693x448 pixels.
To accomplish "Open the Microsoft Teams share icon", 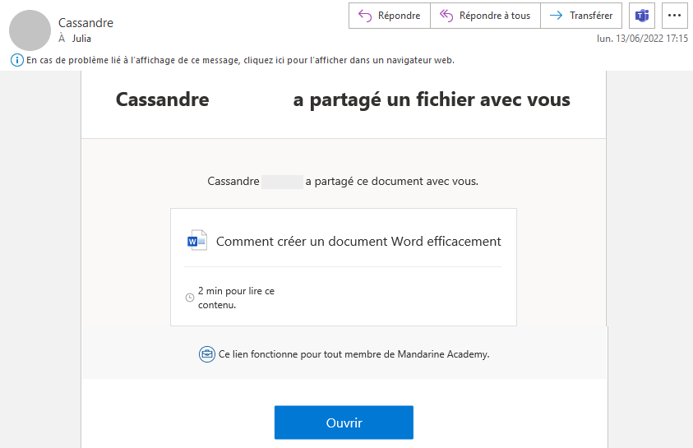I will coord(642,16).
